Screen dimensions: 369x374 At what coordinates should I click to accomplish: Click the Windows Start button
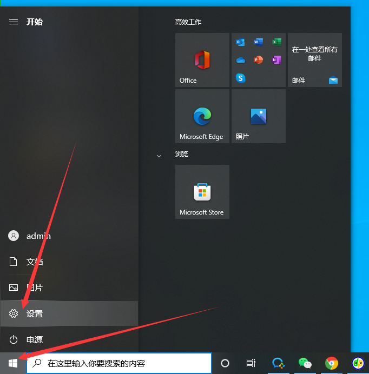click(13, 363)
